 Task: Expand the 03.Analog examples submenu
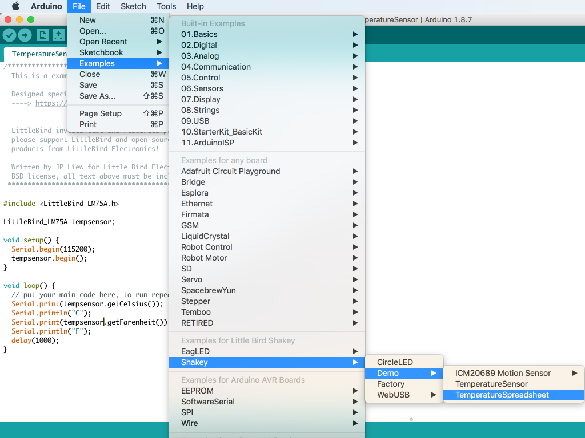coord(267,56)
